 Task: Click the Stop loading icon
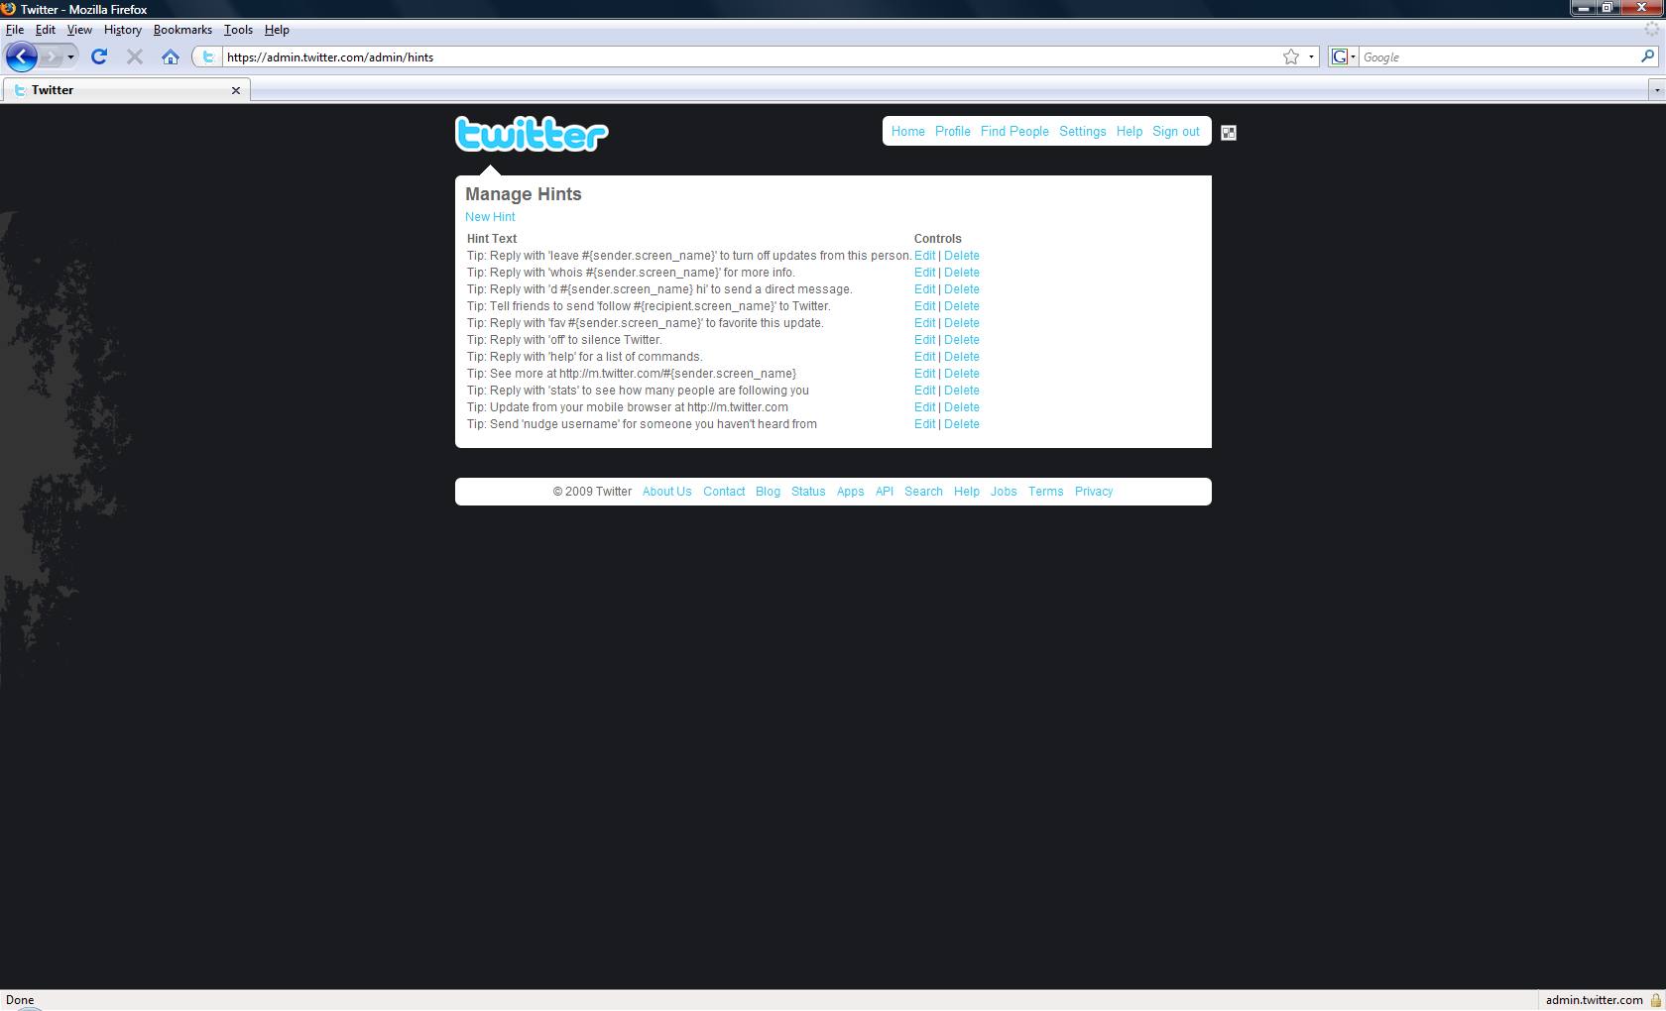pos(135,56)
